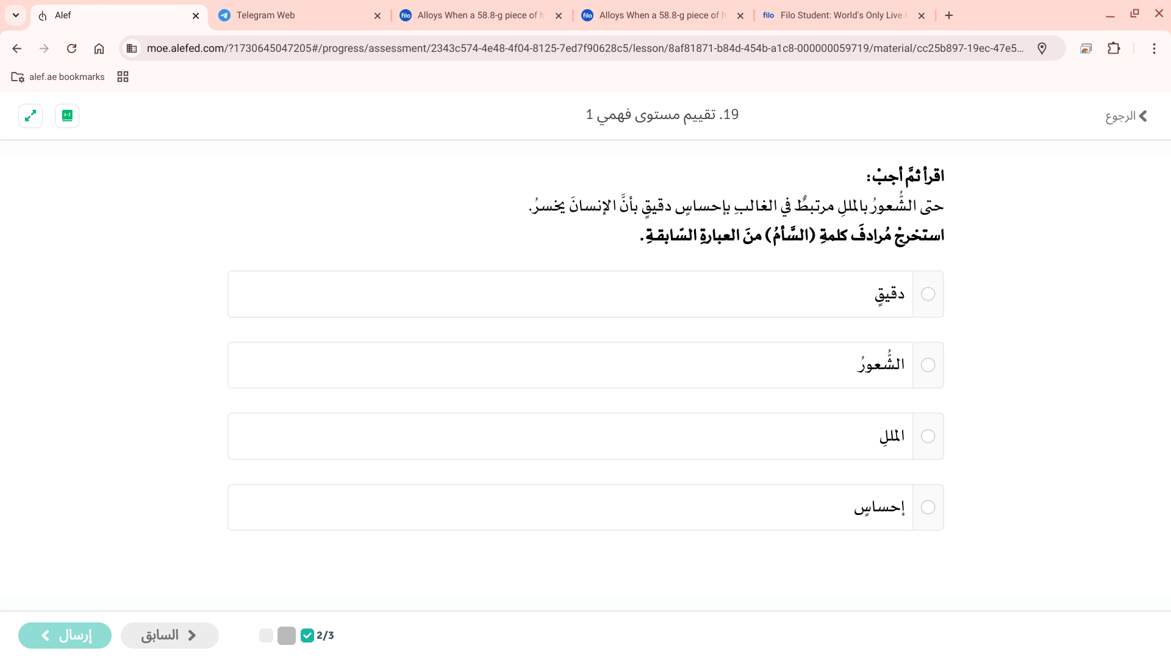Expand the tab search dropdown arrow
1171x659 pixels.
click(16, 15)
